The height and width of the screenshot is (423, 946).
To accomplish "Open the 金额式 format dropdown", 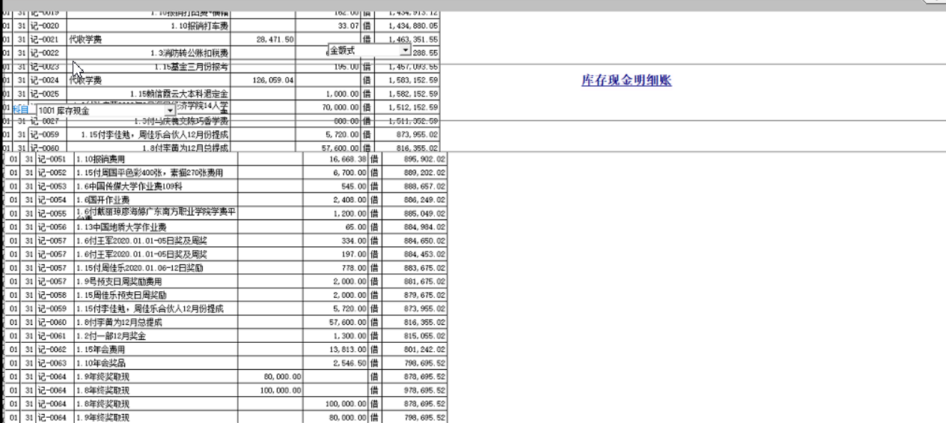I will [x=406, y=50].
